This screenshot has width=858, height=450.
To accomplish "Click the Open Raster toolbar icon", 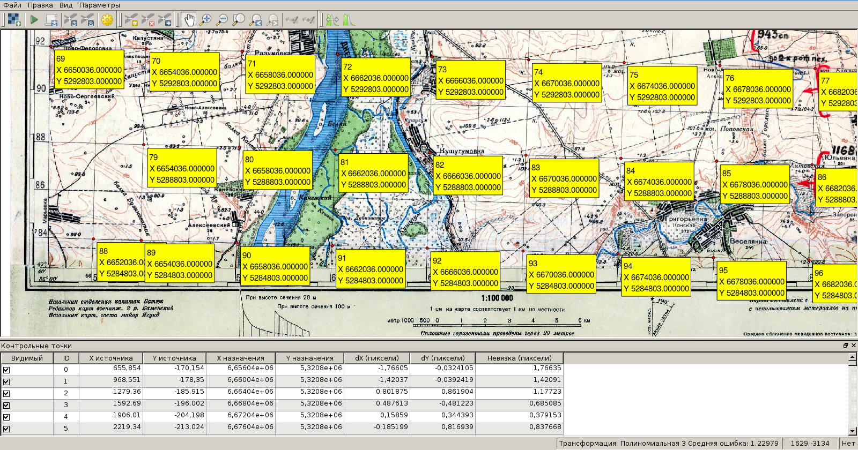I will 14,20.
